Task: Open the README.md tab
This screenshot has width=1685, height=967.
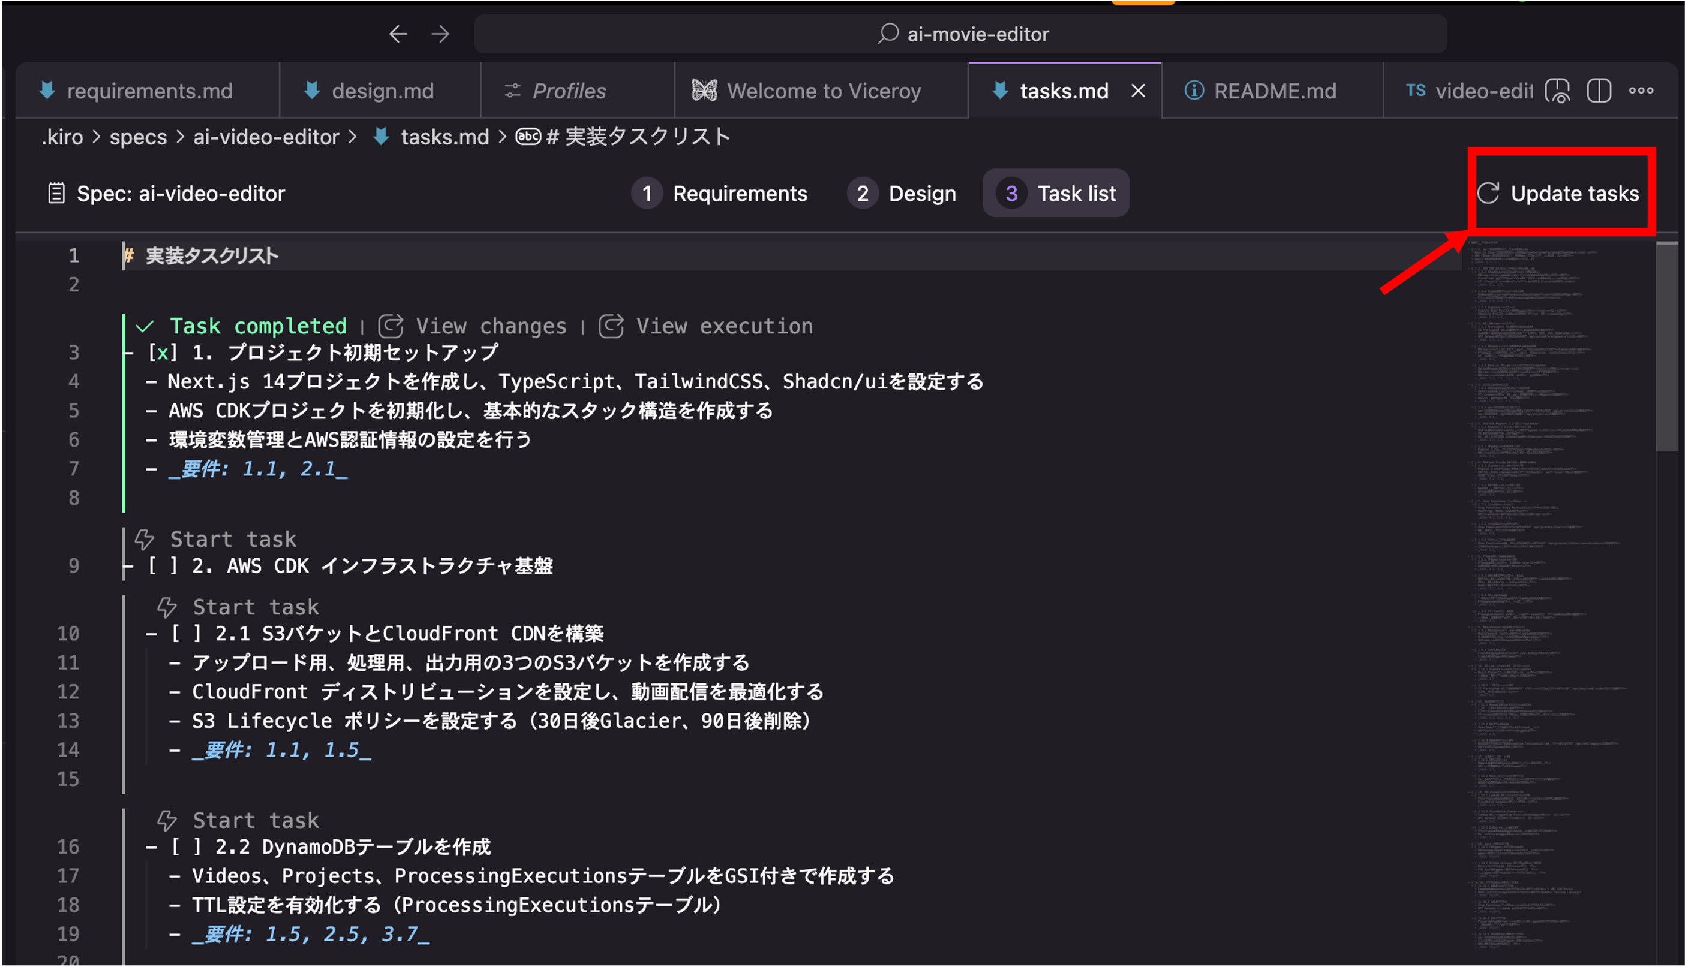Action: (1274, 91)
